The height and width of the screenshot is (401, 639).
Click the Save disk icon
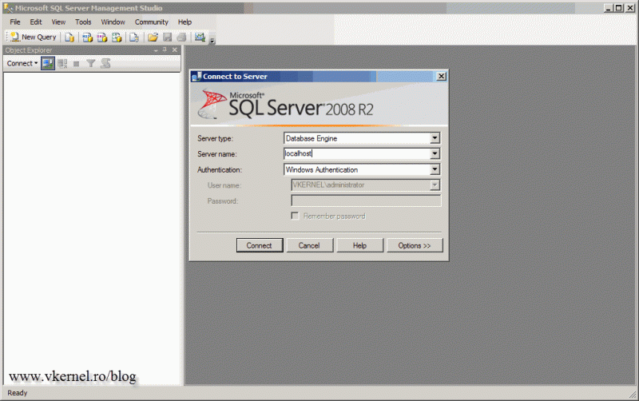(x=167, y=37)
